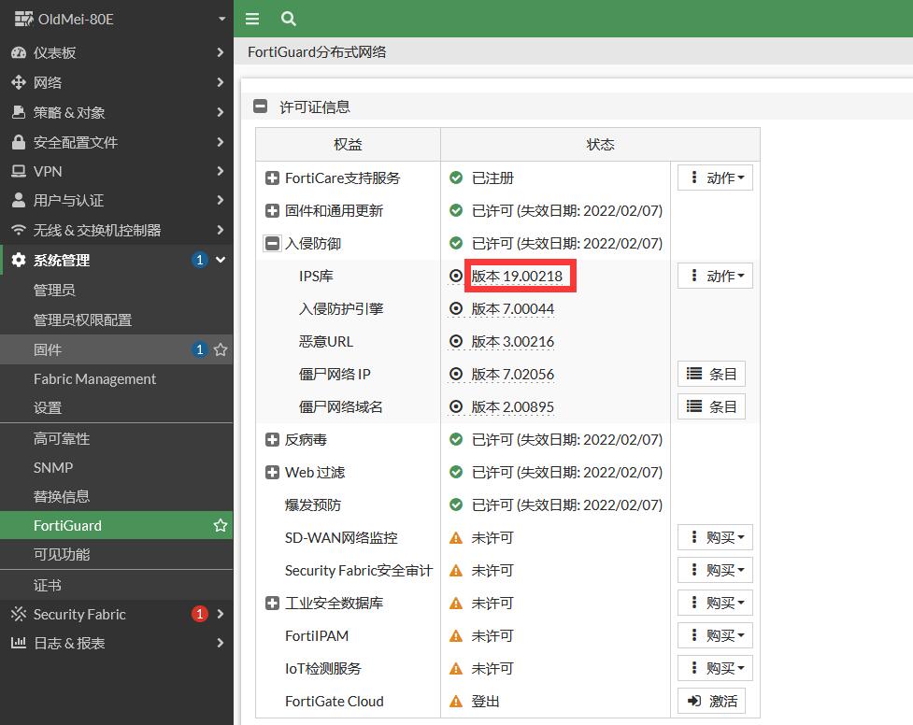The width and height of the screenshot is (913, 725).
Task: Expand the Web 过滤 row
Action: point(272,472)
